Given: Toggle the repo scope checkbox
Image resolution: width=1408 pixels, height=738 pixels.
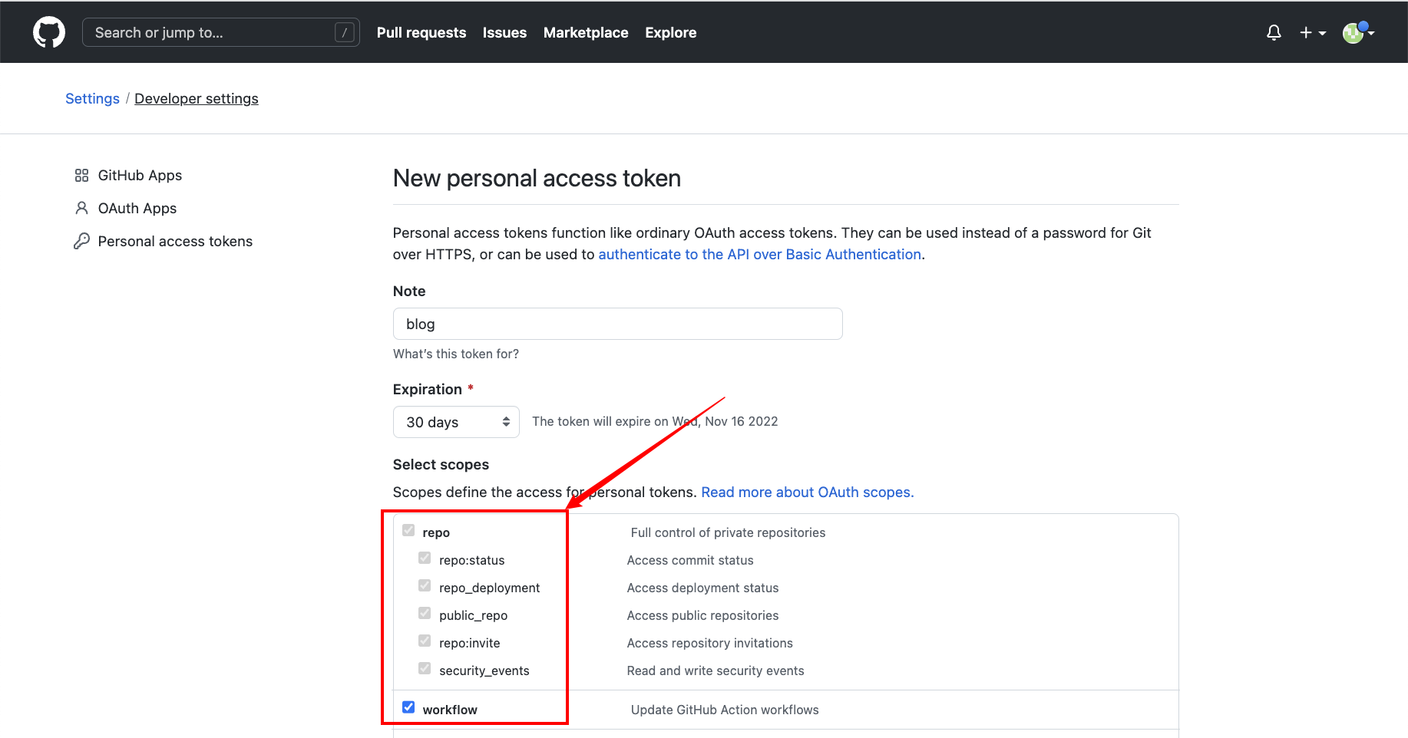Looking at the screenshot, I should 408,530.
